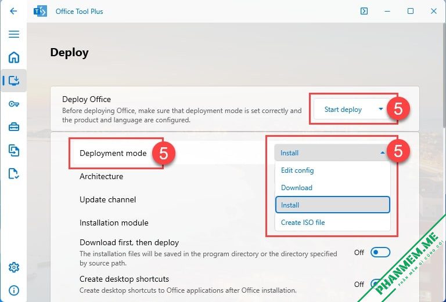Screen dimensions: 446x302
Task: Toggle Download first, then deploy switch
Action: [380, 252]
